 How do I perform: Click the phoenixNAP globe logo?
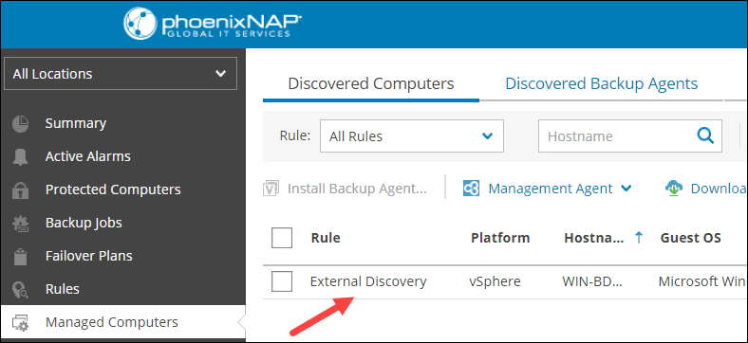pyautogui.click(x=140, y=23)
